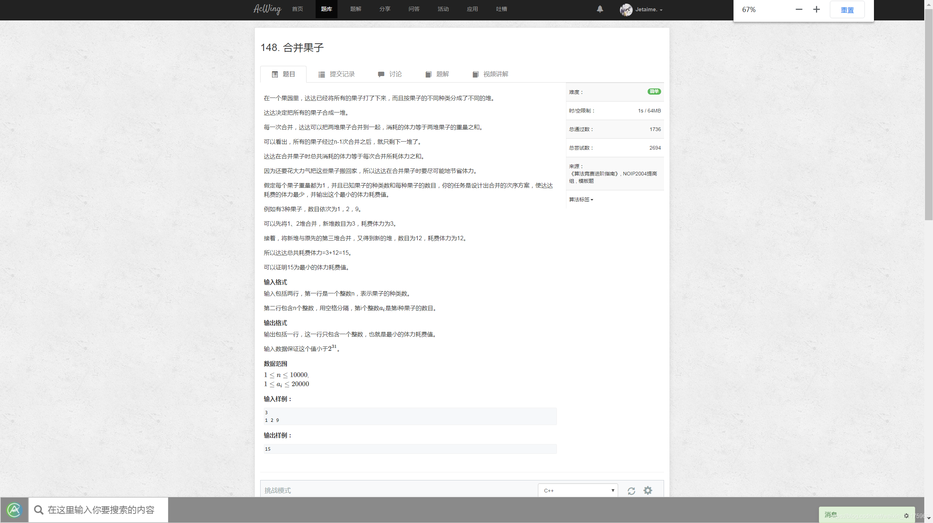Click the 简单 difficulty badge
Image resolution: width=933 pixels, height=523 pixels.
654,92
